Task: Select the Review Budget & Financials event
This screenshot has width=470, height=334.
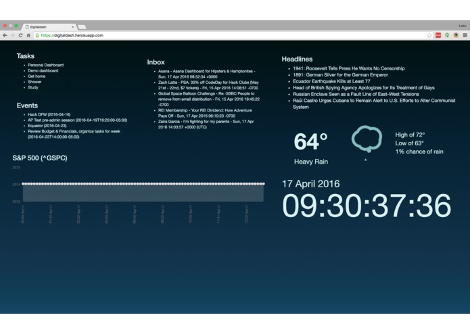Action: (x=74, y=134)
